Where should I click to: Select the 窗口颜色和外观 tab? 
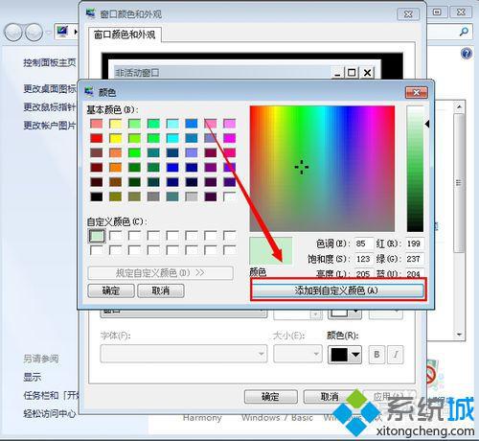125,35
